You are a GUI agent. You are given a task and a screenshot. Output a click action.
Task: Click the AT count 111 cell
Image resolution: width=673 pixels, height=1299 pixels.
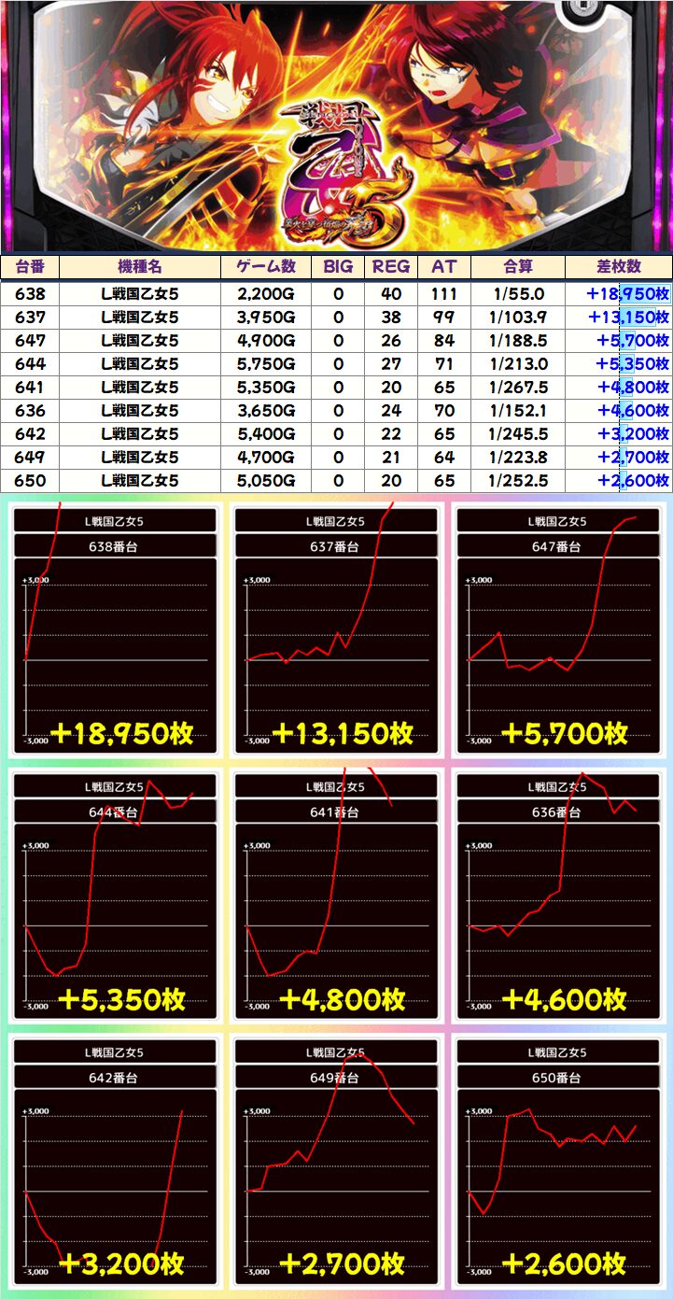tap(444, 293)
